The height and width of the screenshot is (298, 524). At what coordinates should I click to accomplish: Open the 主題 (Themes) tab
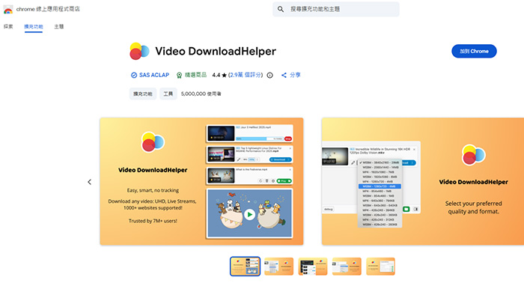[x=59, y=26]
